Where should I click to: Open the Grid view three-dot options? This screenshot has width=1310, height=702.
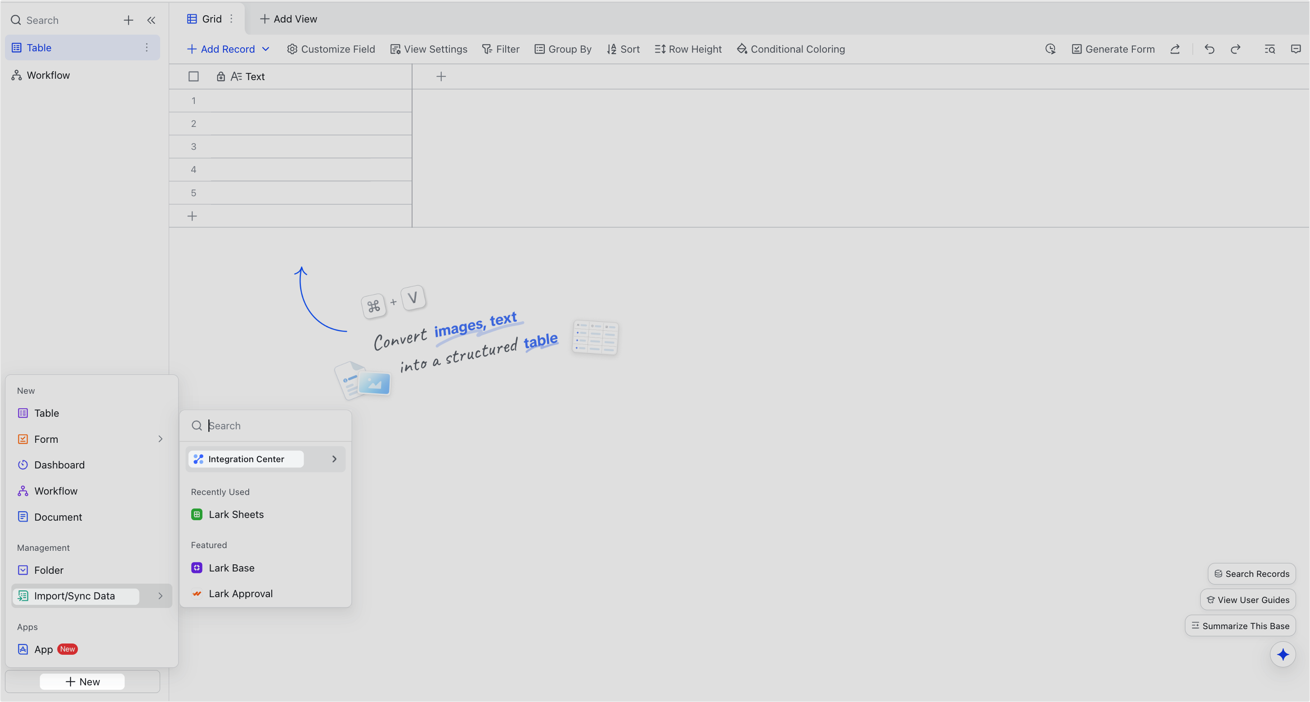[x=231, y=19]
